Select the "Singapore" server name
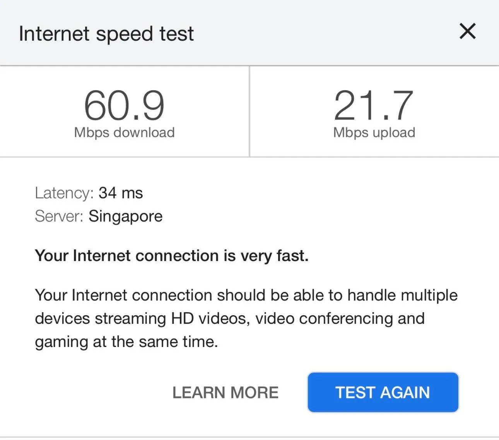The height and width of the screenshot is (440, 499). pos(125,216)
